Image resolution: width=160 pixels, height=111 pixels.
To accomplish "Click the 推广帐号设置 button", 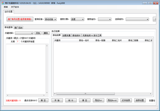I will [20, 19].
